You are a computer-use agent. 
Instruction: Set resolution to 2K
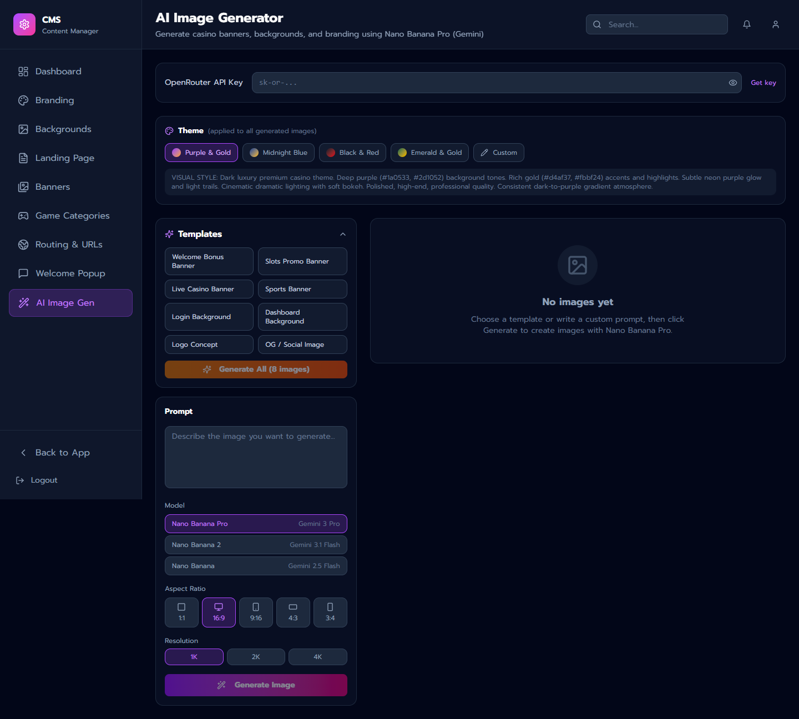coord(256,657)
